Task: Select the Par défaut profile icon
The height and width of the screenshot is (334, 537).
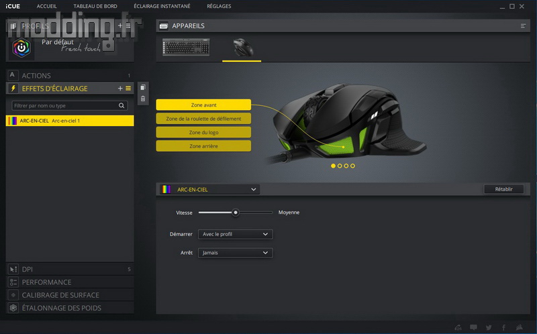Action: click(21, 48)
